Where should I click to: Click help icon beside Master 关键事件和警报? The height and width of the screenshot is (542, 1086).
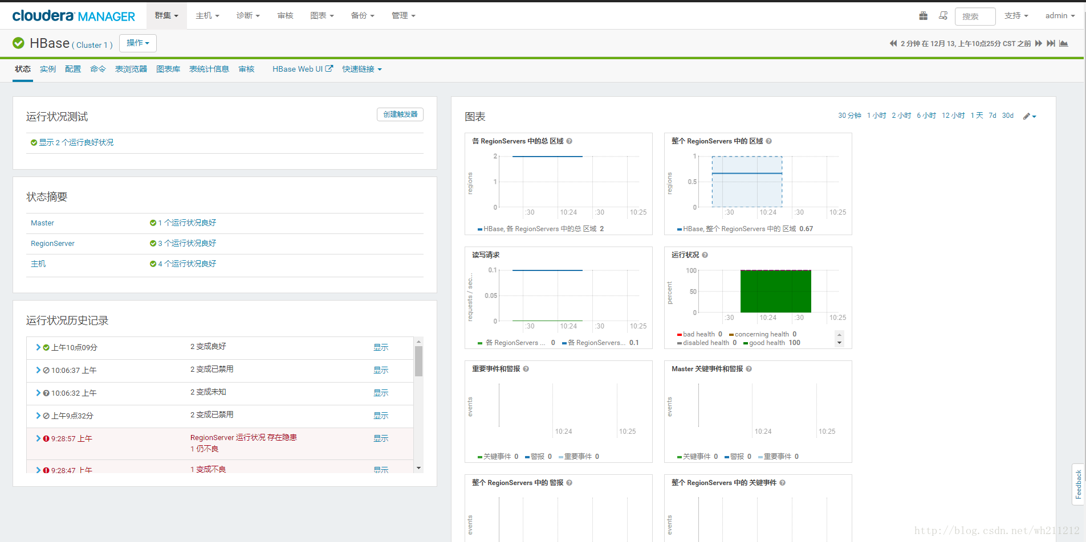[749, 369]
